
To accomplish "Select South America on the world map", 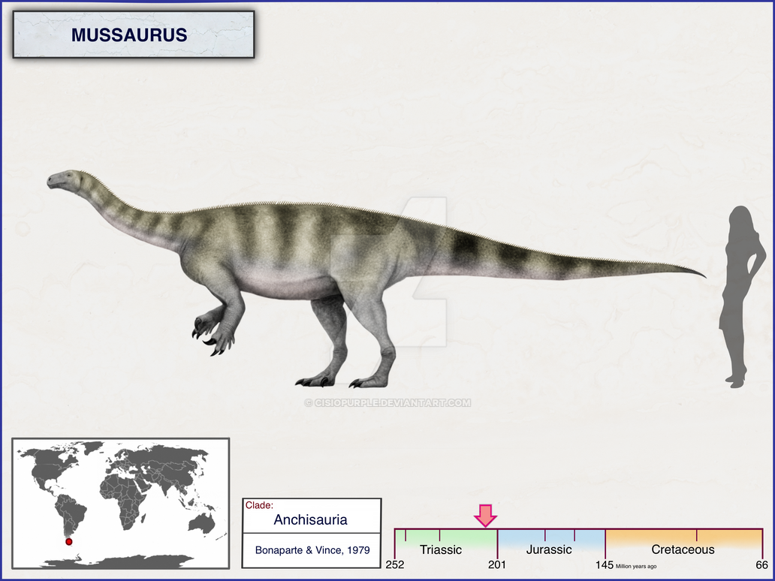I will (x=68, y=510).
